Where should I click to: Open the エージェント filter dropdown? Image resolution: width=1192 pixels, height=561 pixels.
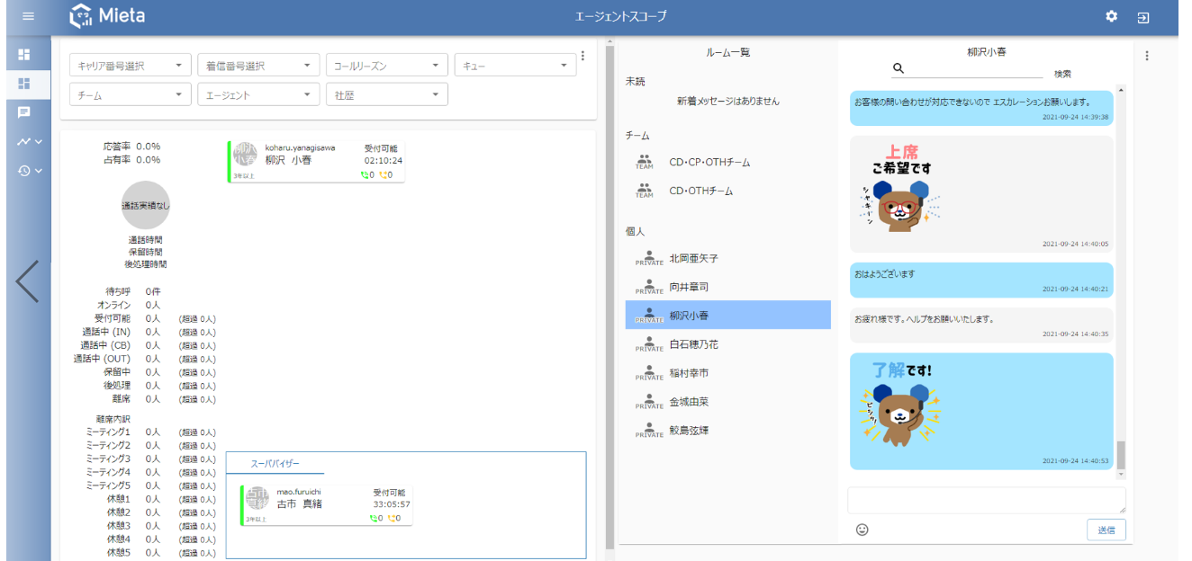[258, 94]
